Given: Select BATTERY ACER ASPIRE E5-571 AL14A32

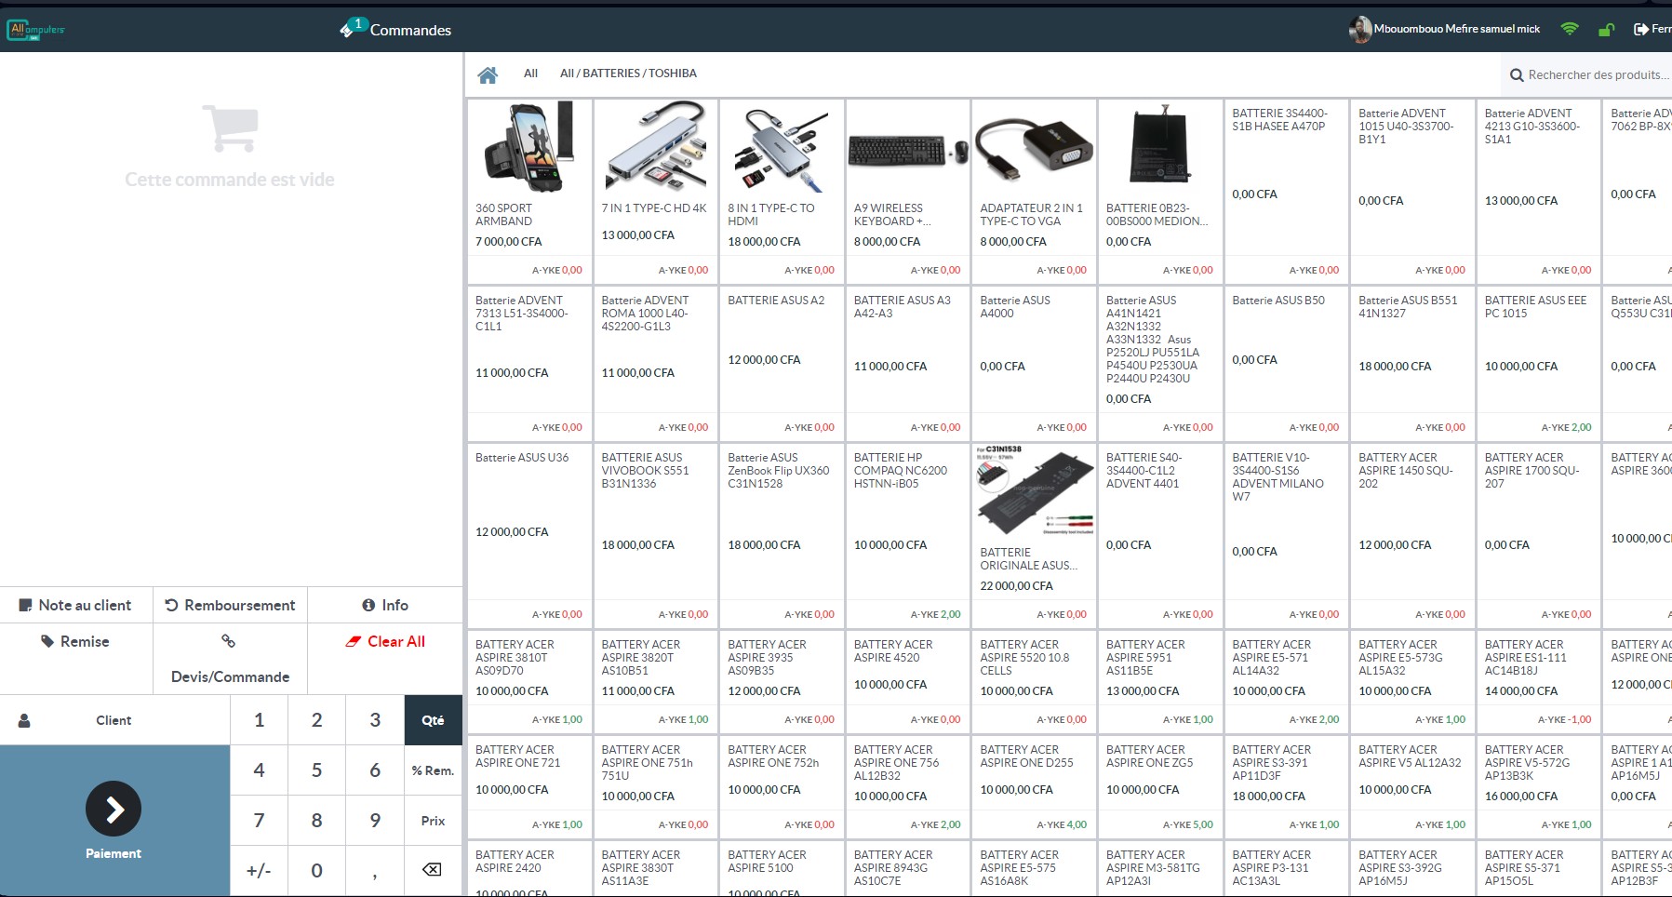Looking at the screenshot, I should [x=1286, y=681].
